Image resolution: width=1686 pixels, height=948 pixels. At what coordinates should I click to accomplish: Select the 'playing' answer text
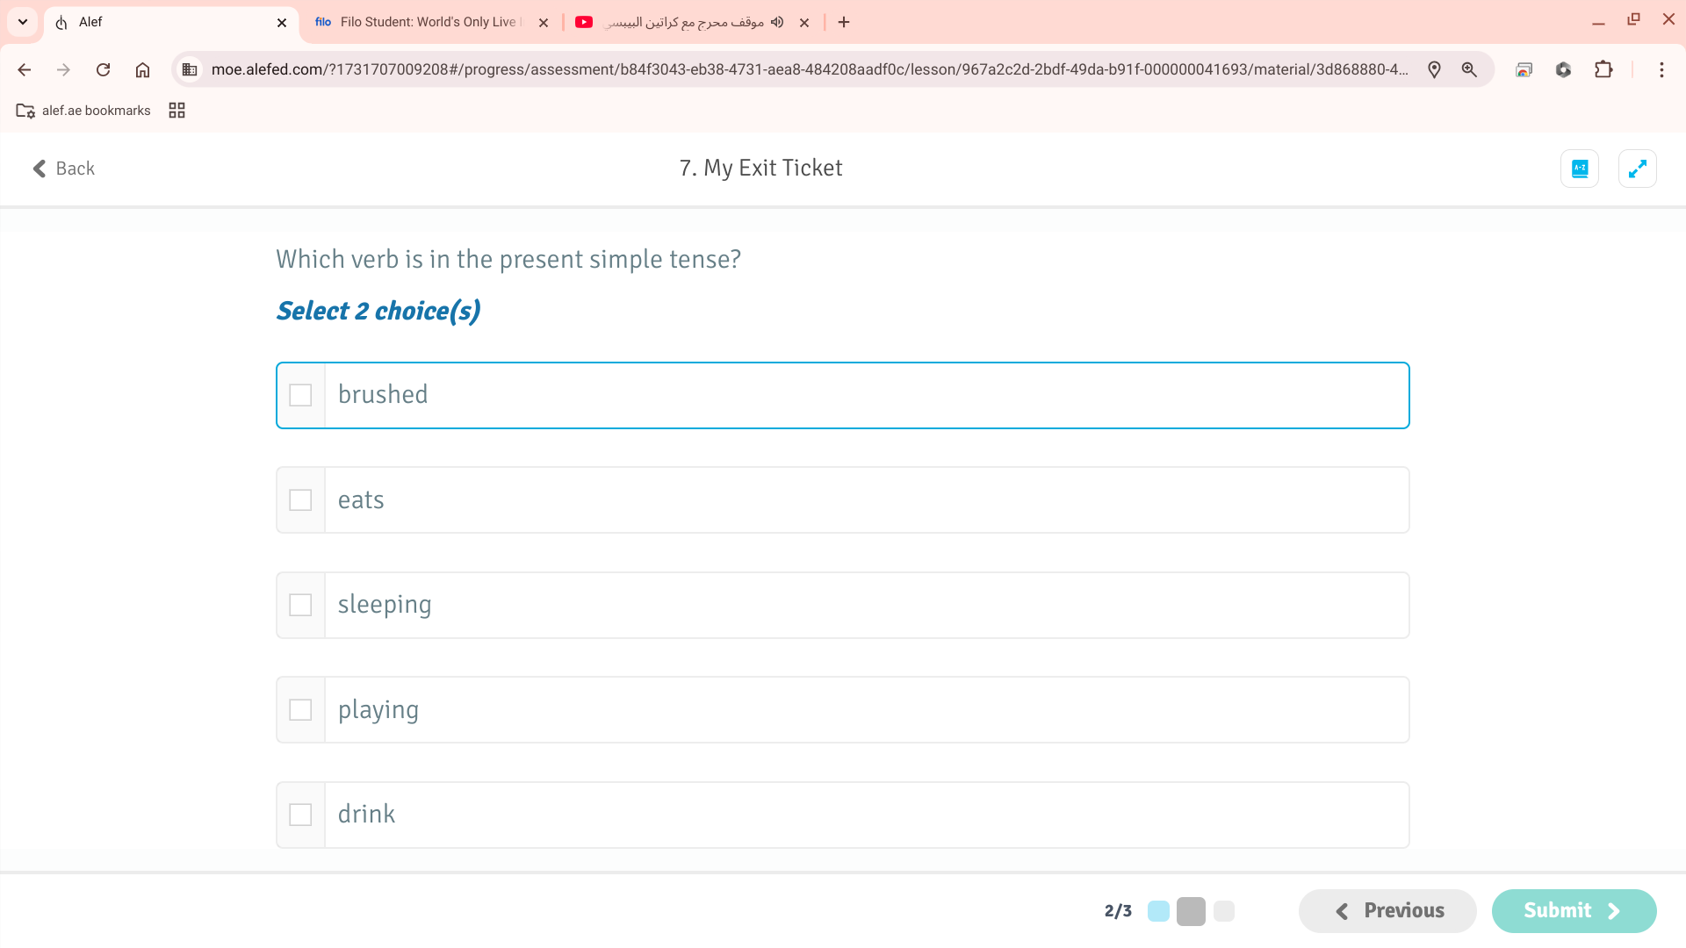[x=378, y=711]
